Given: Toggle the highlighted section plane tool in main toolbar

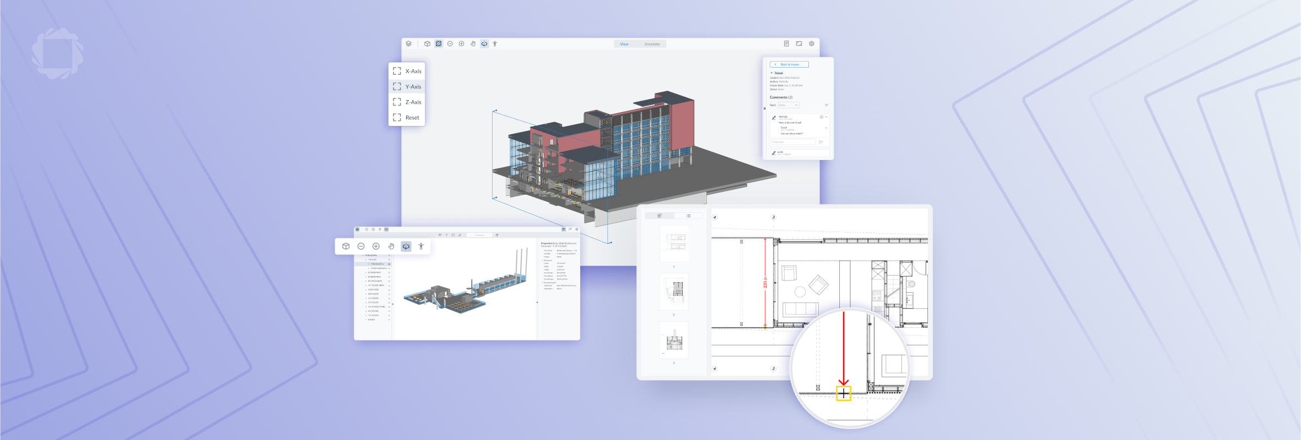Looking at the screenshot, I should (x=439, y=43).
